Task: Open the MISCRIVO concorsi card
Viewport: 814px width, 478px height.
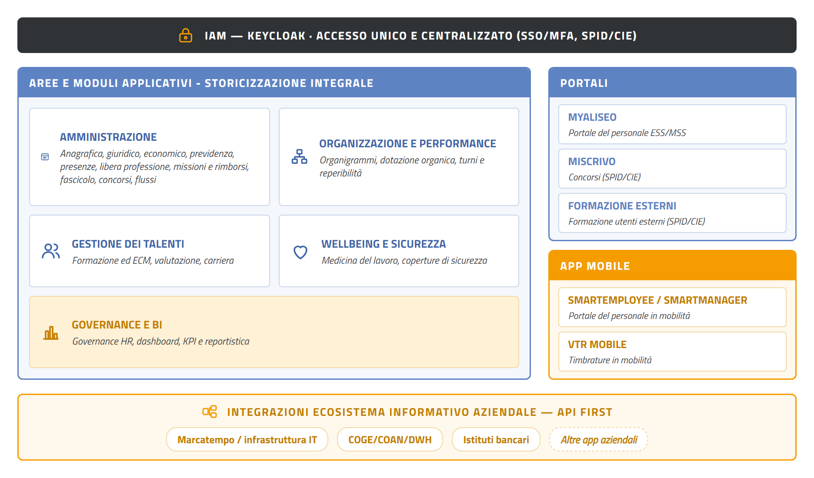Action: point(672,169)
